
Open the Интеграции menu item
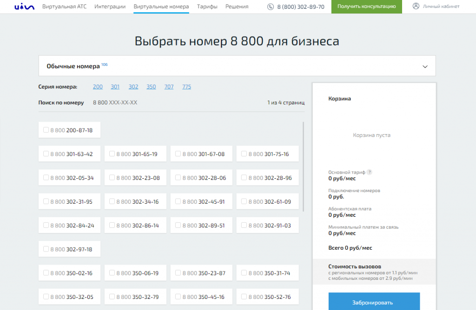[x=110, y=6]
